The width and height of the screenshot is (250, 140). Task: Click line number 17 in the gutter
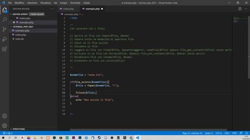click(x=64, y=75)
